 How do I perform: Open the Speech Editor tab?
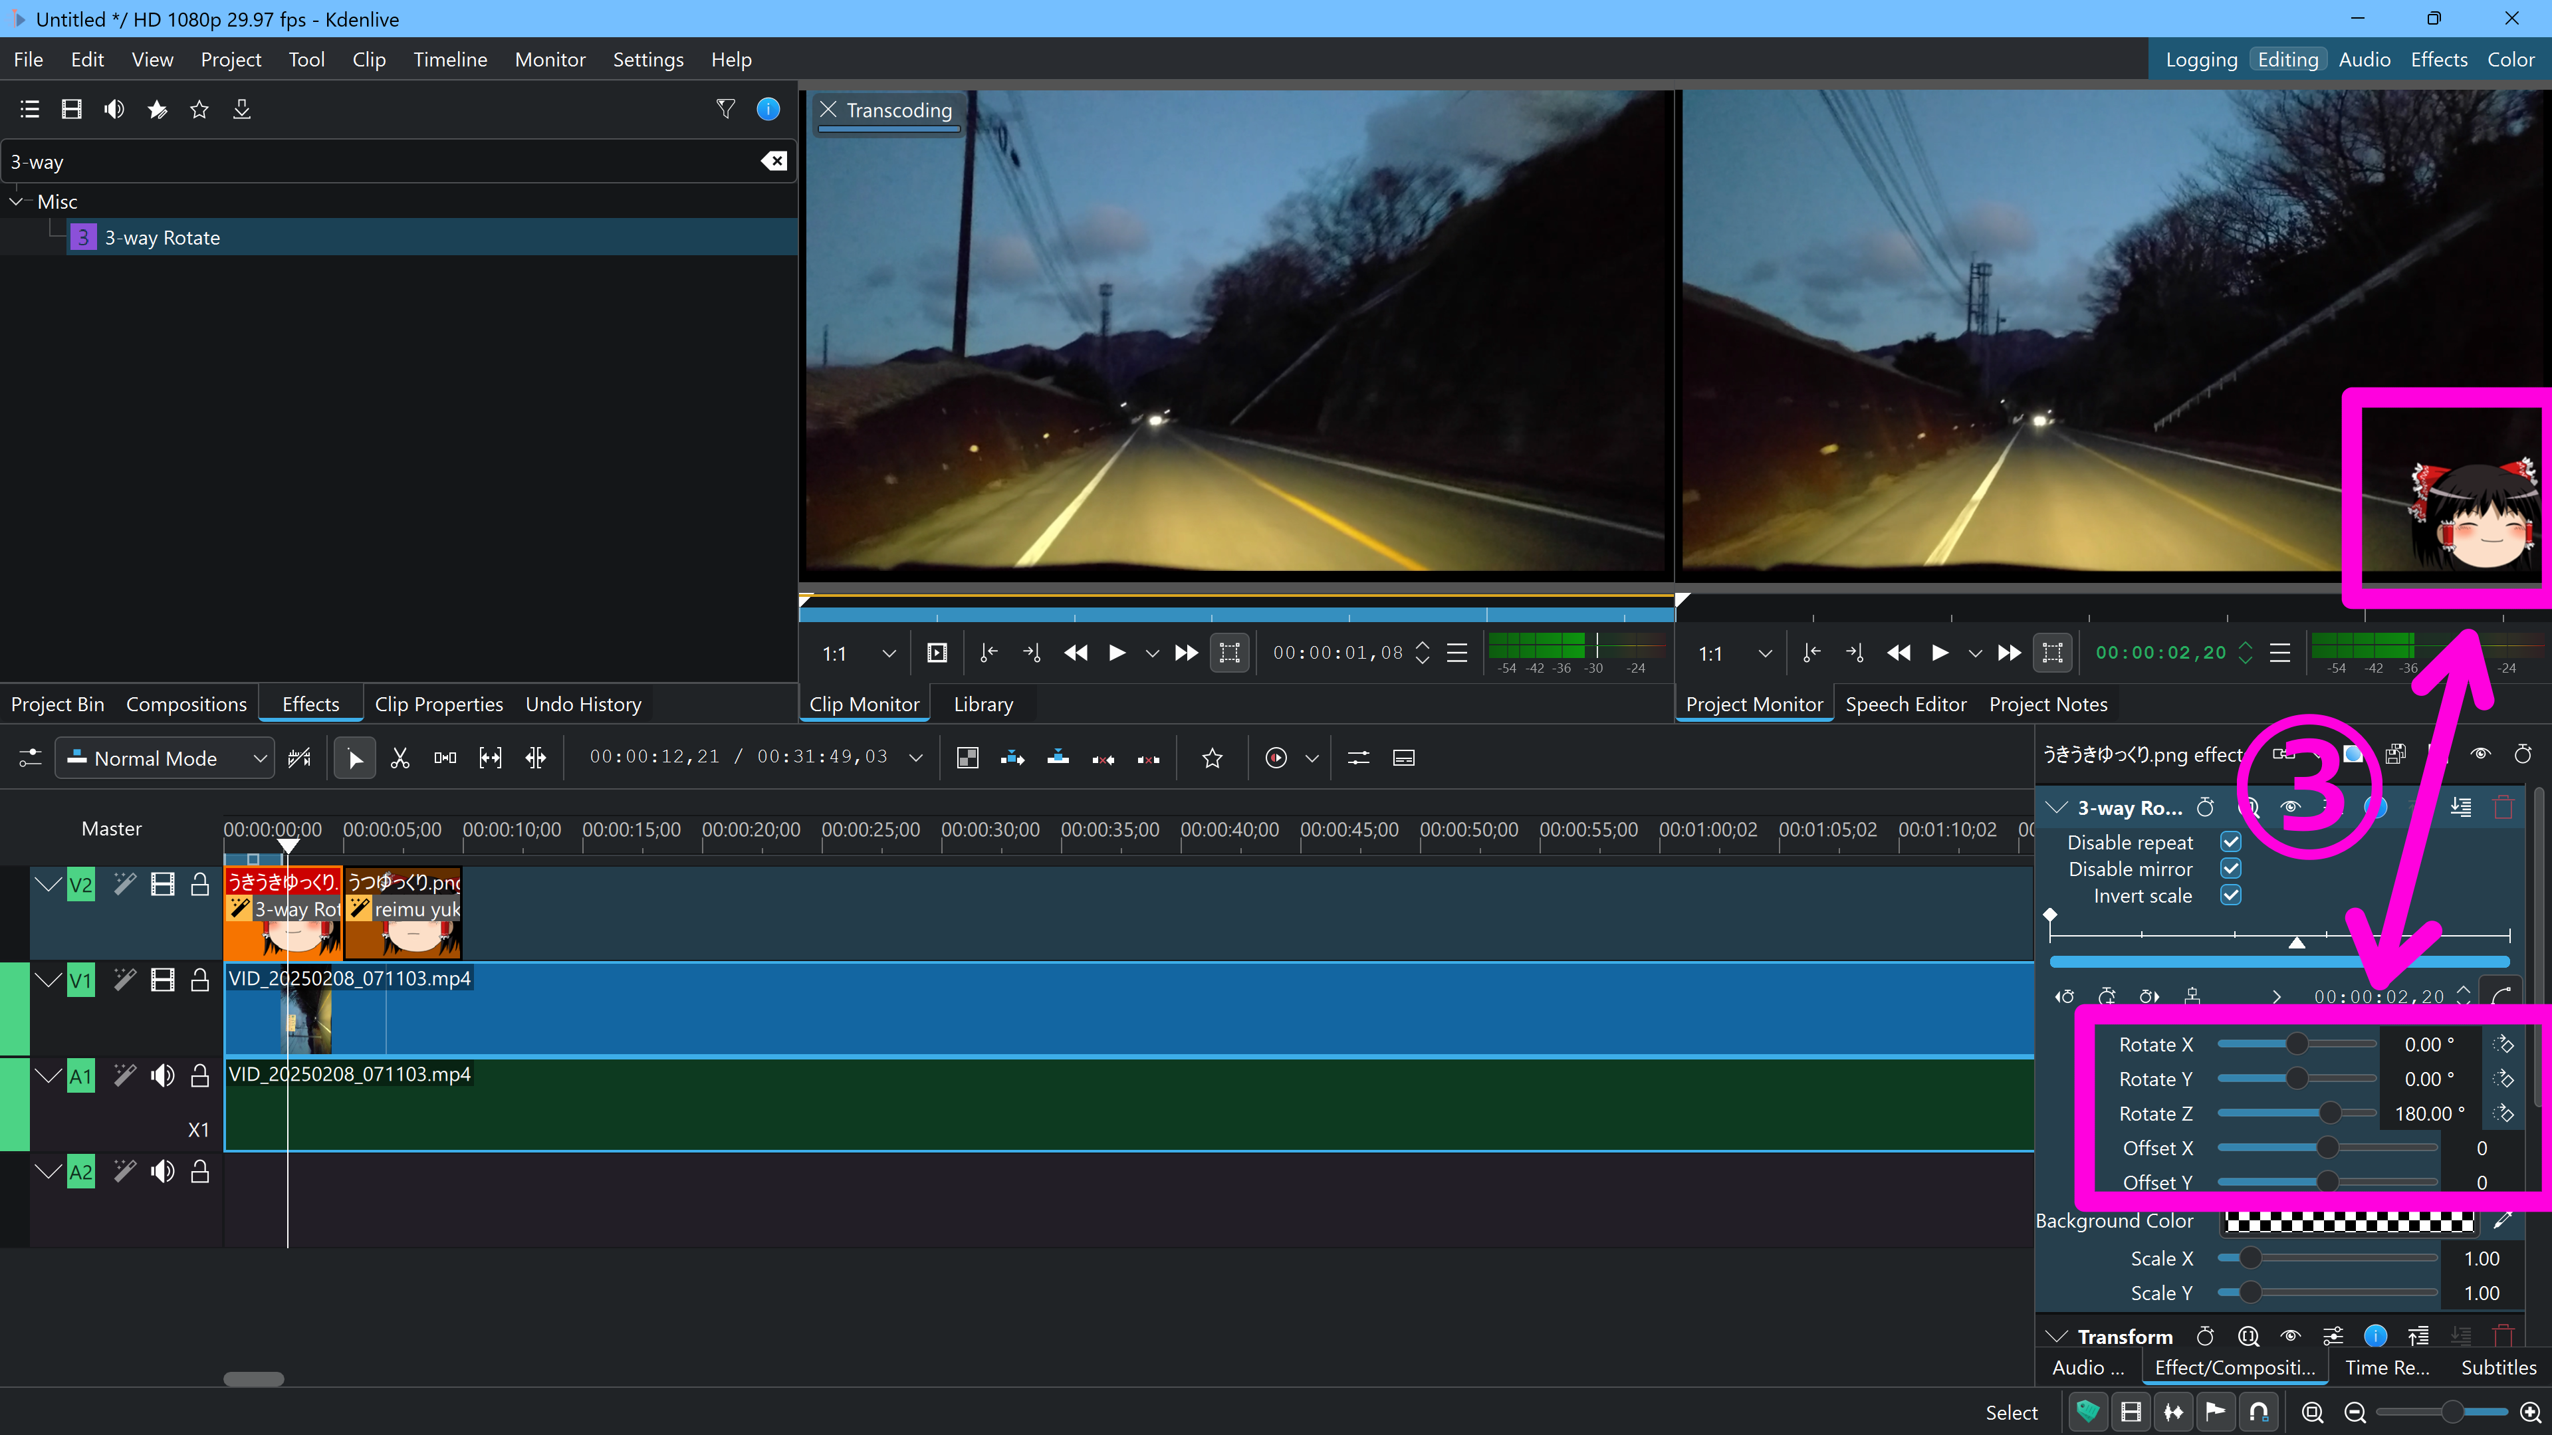[1905, 704]
